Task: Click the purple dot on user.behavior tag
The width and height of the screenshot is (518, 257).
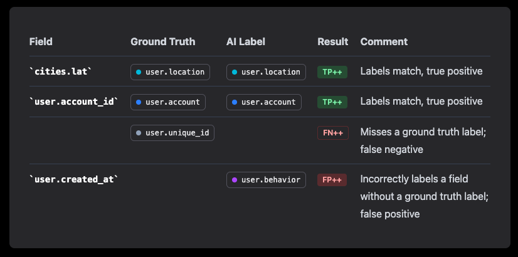Action: [235, 180]
